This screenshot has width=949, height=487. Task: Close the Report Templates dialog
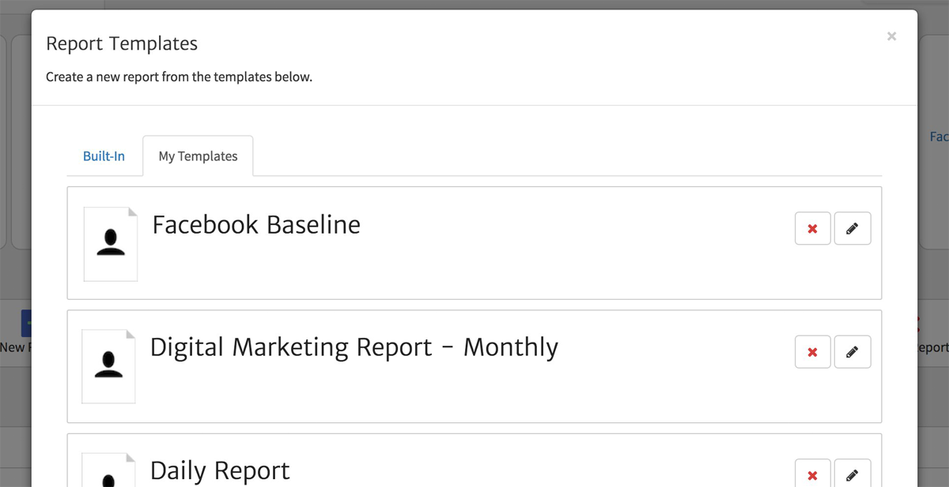[x=891, y=36]
